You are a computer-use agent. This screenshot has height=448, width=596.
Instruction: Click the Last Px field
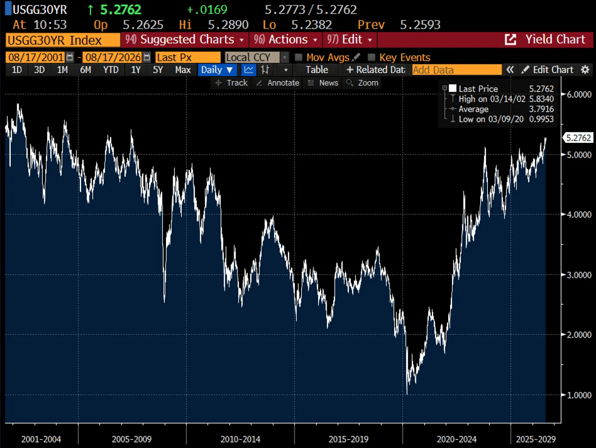coord(188,57)
